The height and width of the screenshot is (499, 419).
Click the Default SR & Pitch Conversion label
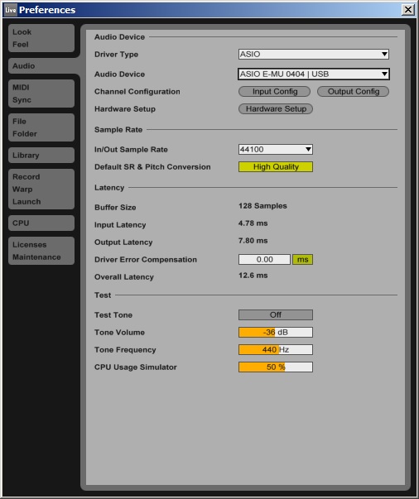pos(152,167)
